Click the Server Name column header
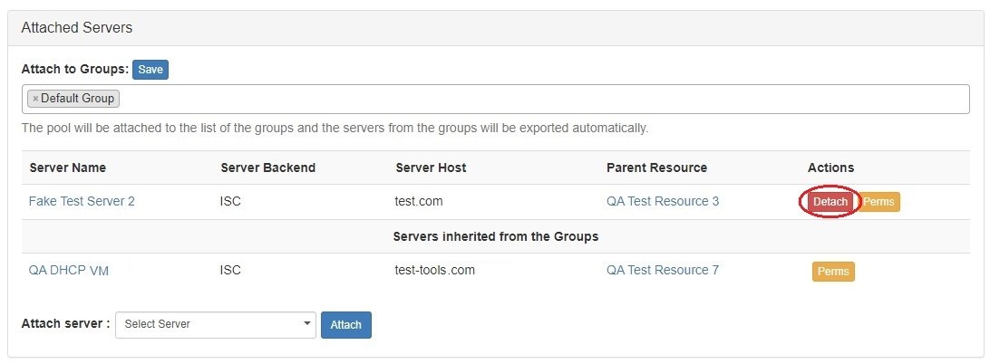Viewport: 990px width, 364px height. coord(68,168)
